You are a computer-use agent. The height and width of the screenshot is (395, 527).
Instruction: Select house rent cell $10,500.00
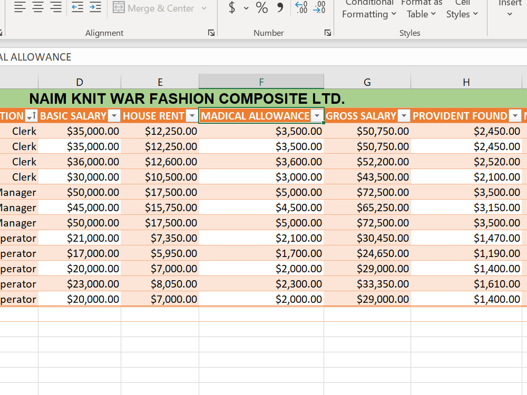click(x=160, y=177)
